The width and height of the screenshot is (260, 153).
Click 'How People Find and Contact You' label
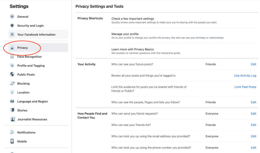(x=92, y=115)
